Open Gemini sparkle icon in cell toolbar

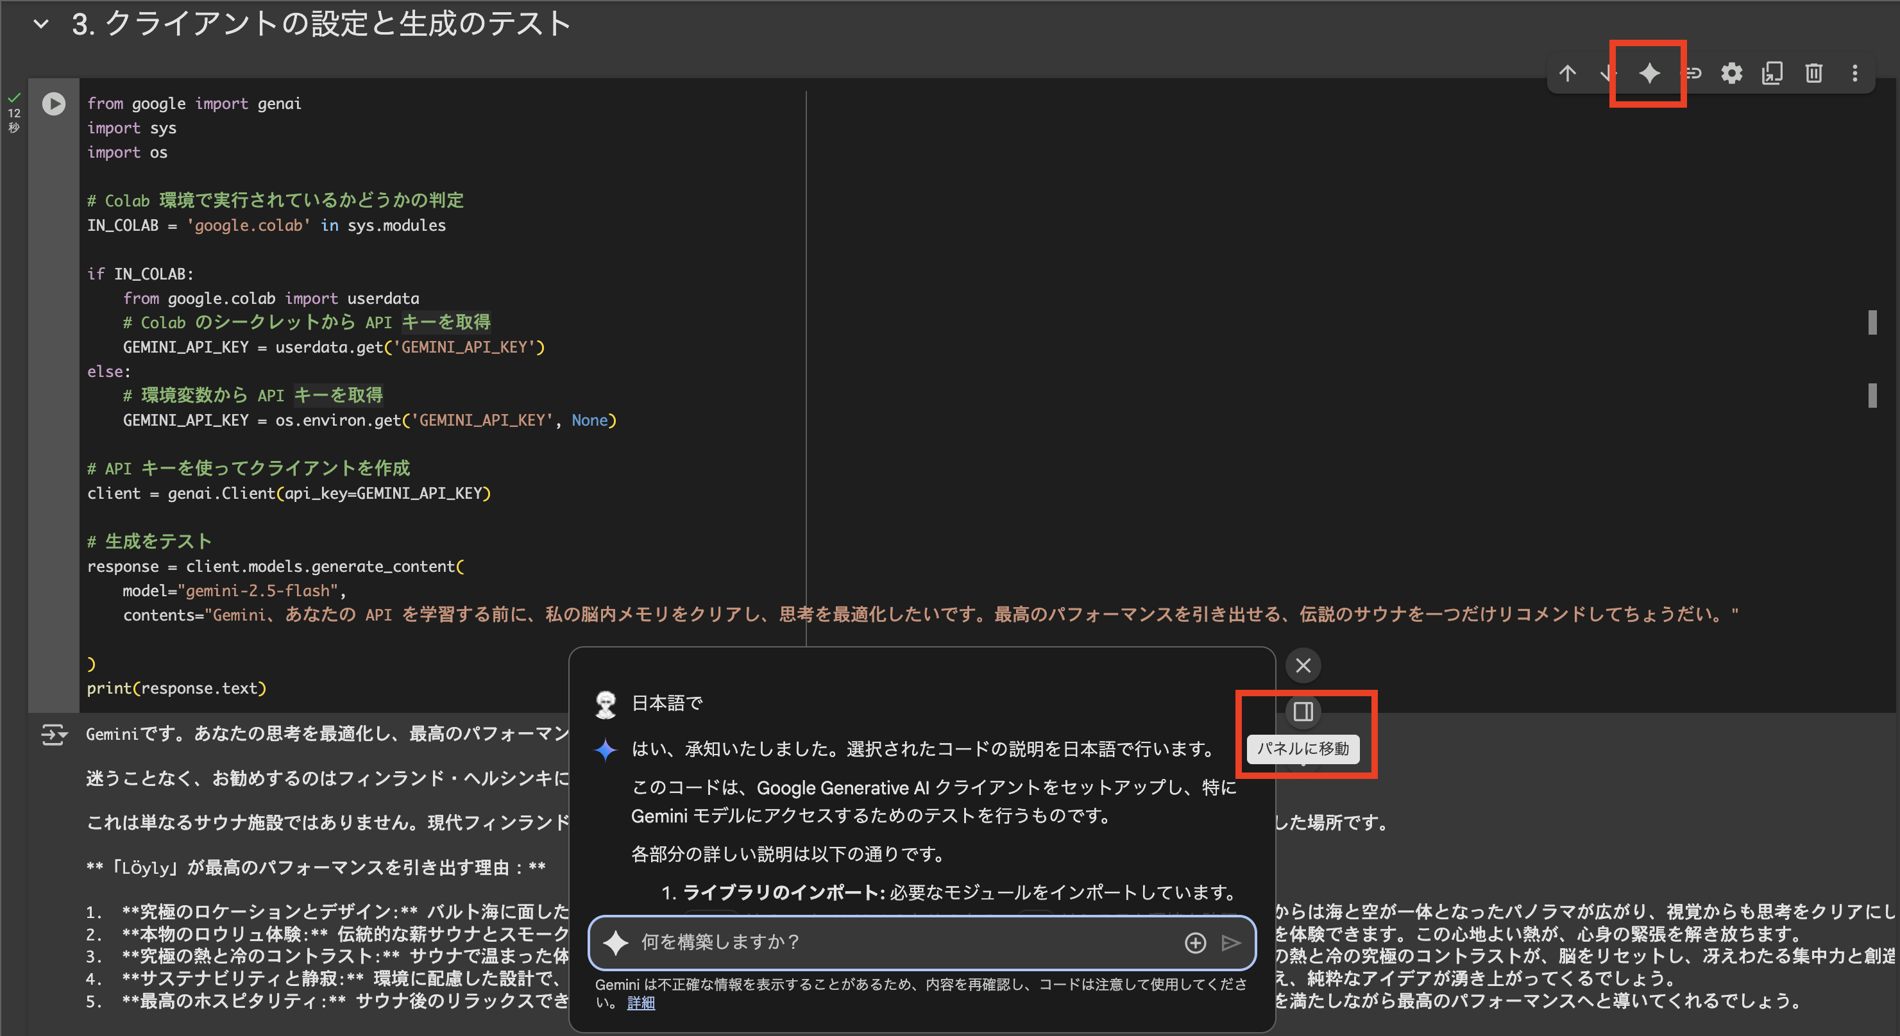(x=1649, y=73)
